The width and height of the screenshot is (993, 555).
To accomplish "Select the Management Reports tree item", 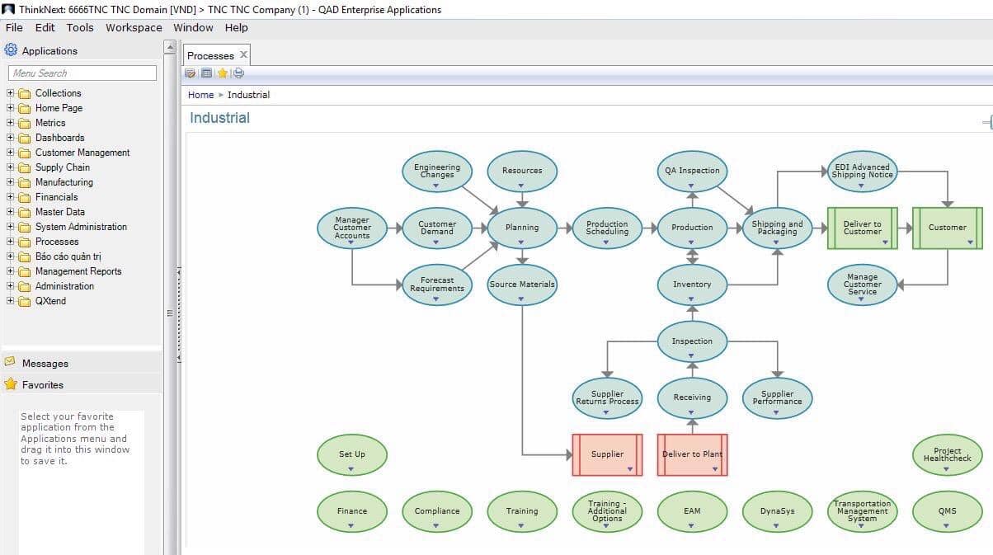I will click(78, 271).
